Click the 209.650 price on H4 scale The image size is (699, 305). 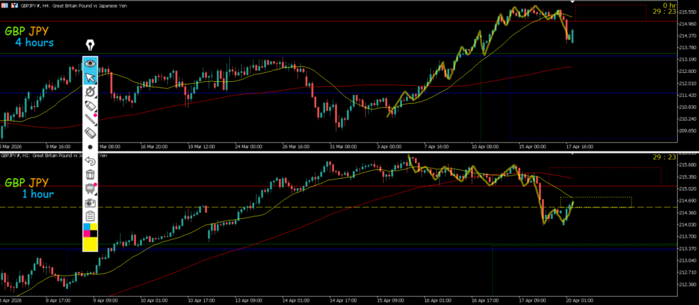pos(687,131)
